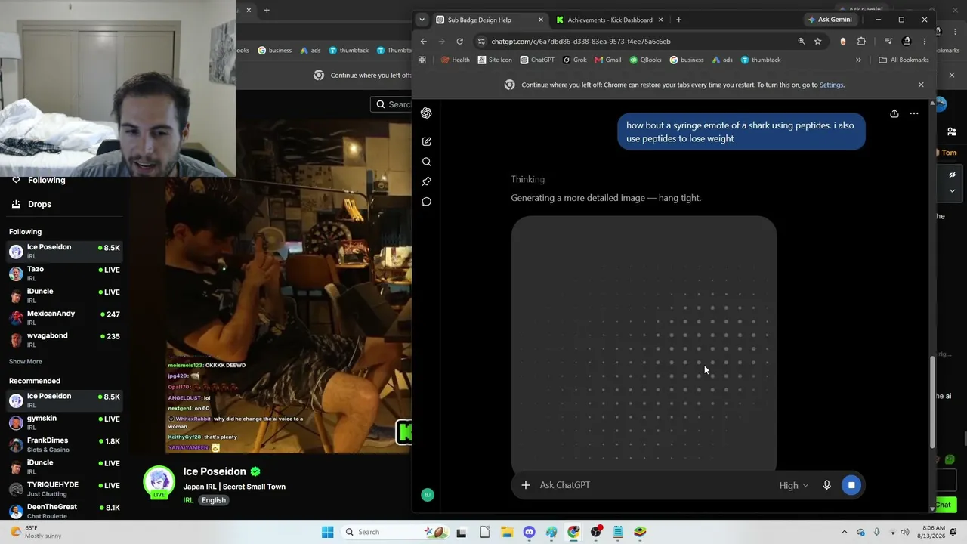
Task: Focus the Ask ChatGPT message box
Action: (653, 485)
